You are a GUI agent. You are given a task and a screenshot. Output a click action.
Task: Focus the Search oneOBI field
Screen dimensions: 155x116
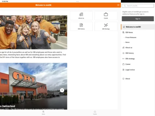[x=138, y=6]
